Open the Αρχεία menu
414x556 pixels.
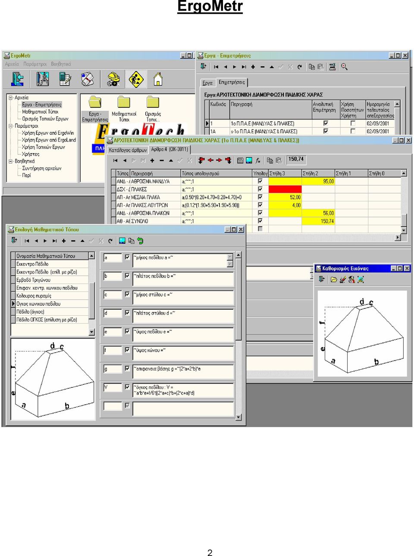(12, 64)
